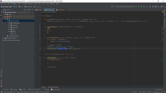
Task: Toggle the 1: Project tool window stripe
Action: click(1, 13)
